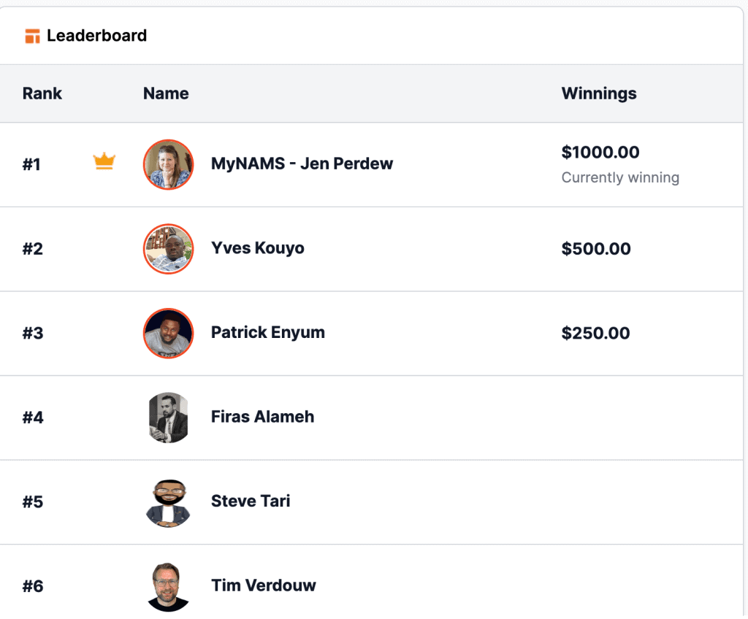This screenshot has height=619, width=748.
Task: Open the MyNAMS - Jen Perdew entry
Action: coord(302,164)
